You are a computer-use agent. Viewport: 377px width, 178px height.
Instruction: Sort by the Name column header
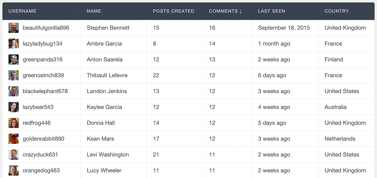tap(114, 11)
